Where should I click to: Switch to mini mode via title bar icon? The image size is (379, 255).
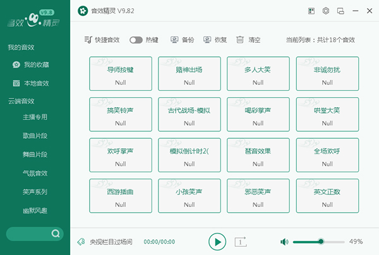point(341,11)
